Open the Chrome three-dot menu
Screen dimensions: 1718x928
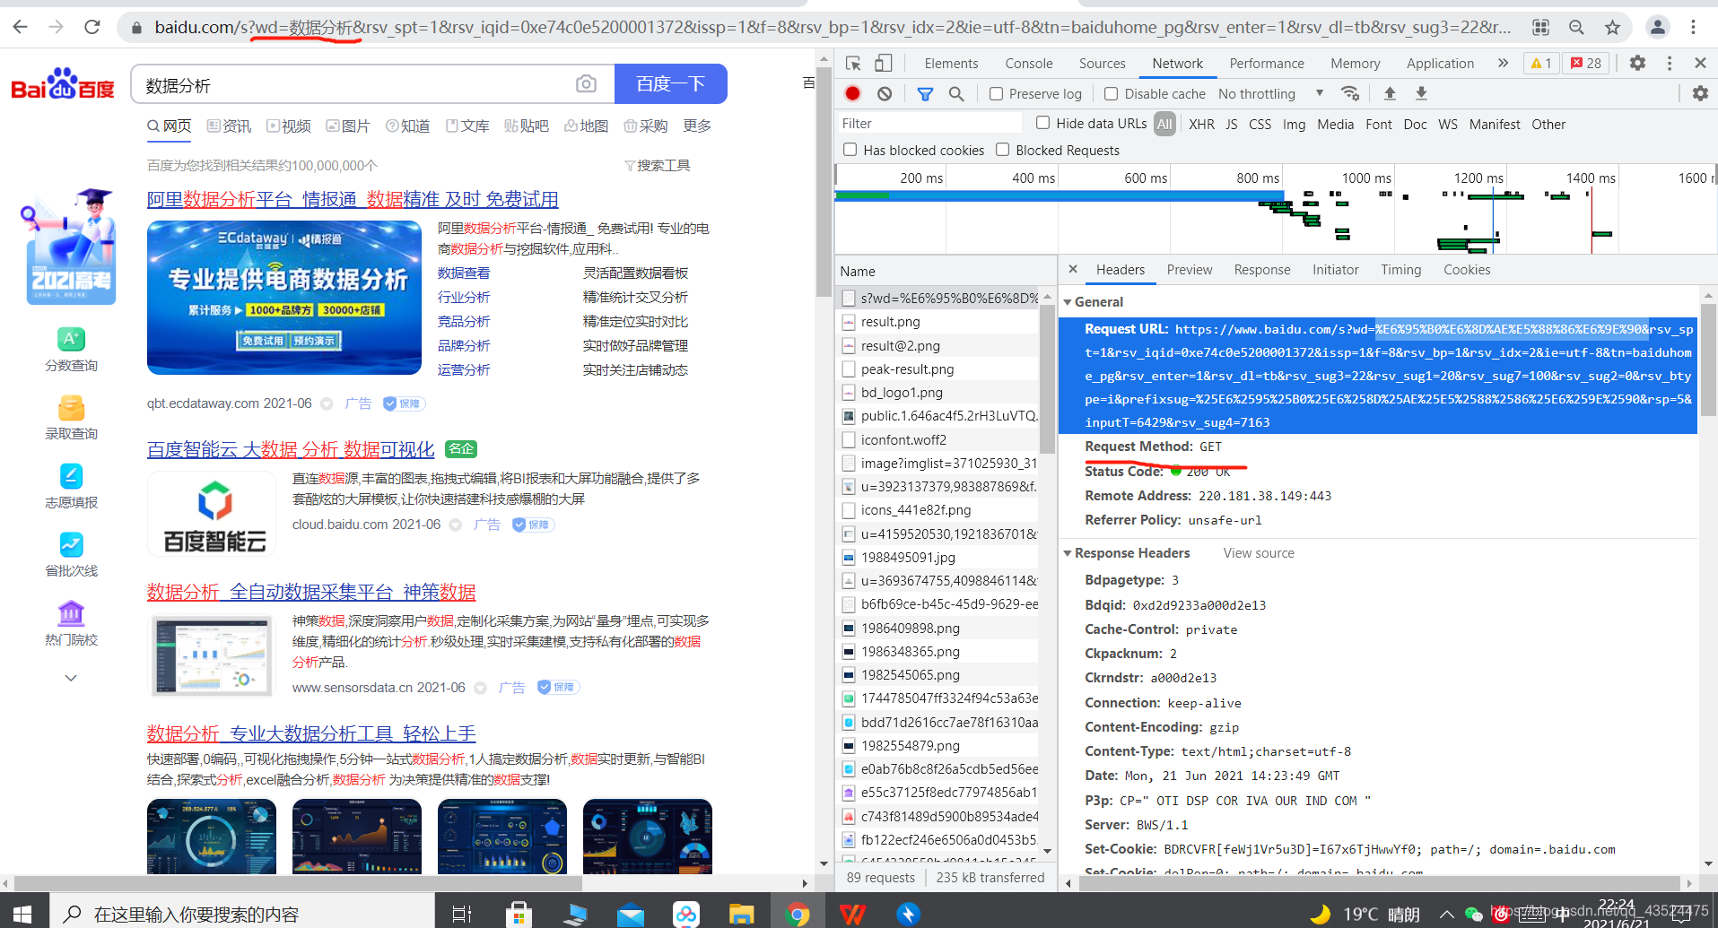tap(1693, 27)
